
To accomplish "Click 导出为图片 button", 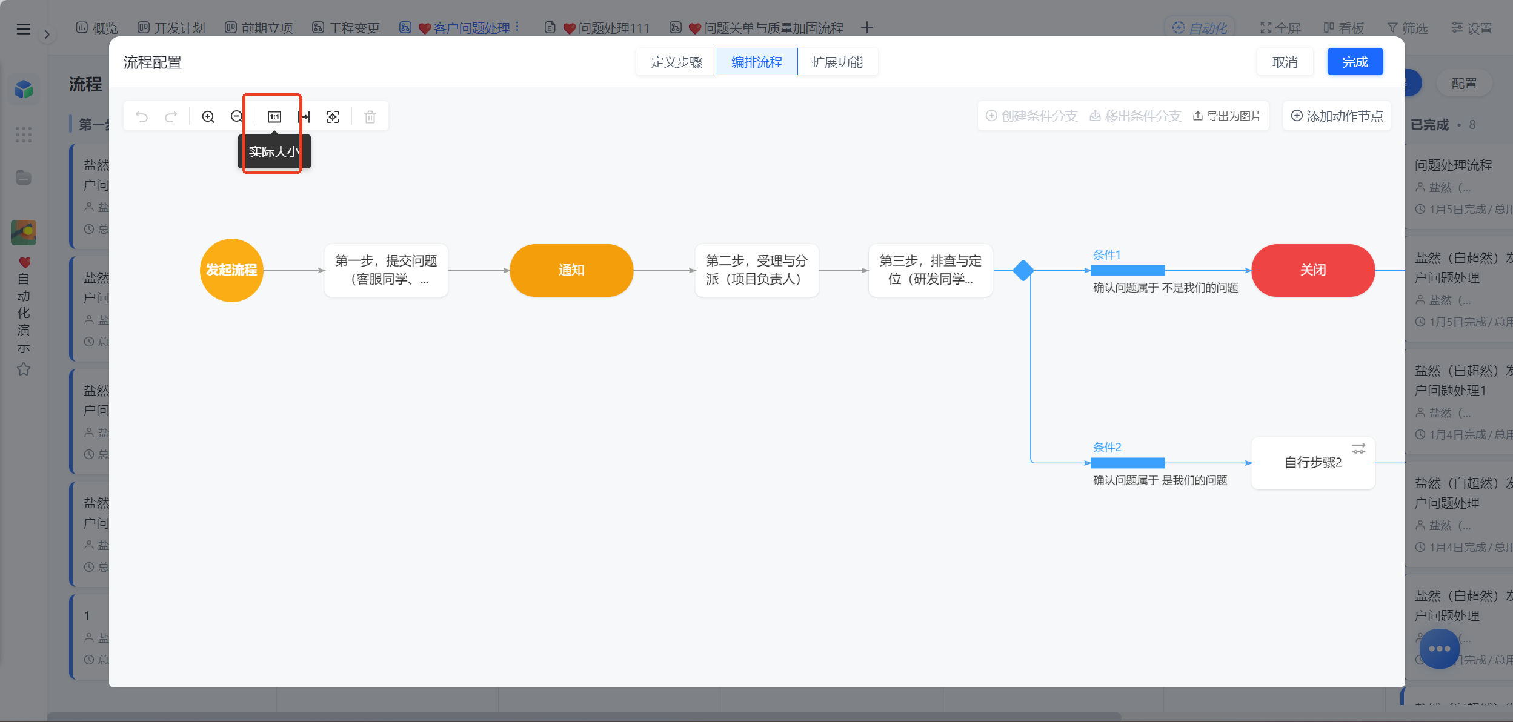I will [x=1227, y=116].
